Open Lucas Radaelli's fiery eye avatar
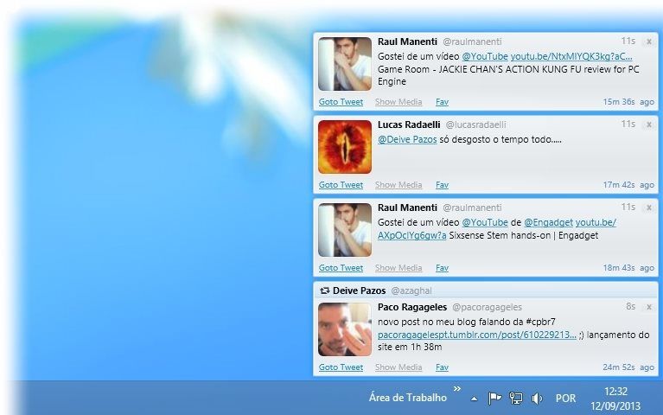This screenshot has width=663, height=415. click(x=345, y=147)
